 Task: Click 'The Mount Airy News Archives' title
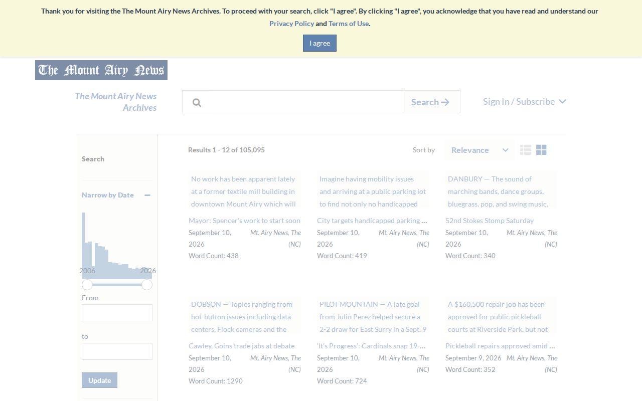point(116,102)
